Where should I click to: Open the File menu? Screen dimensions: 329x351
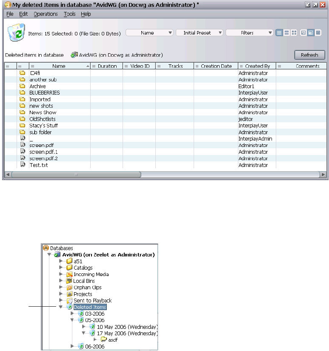pyautogui.click(x=10, y=14)
